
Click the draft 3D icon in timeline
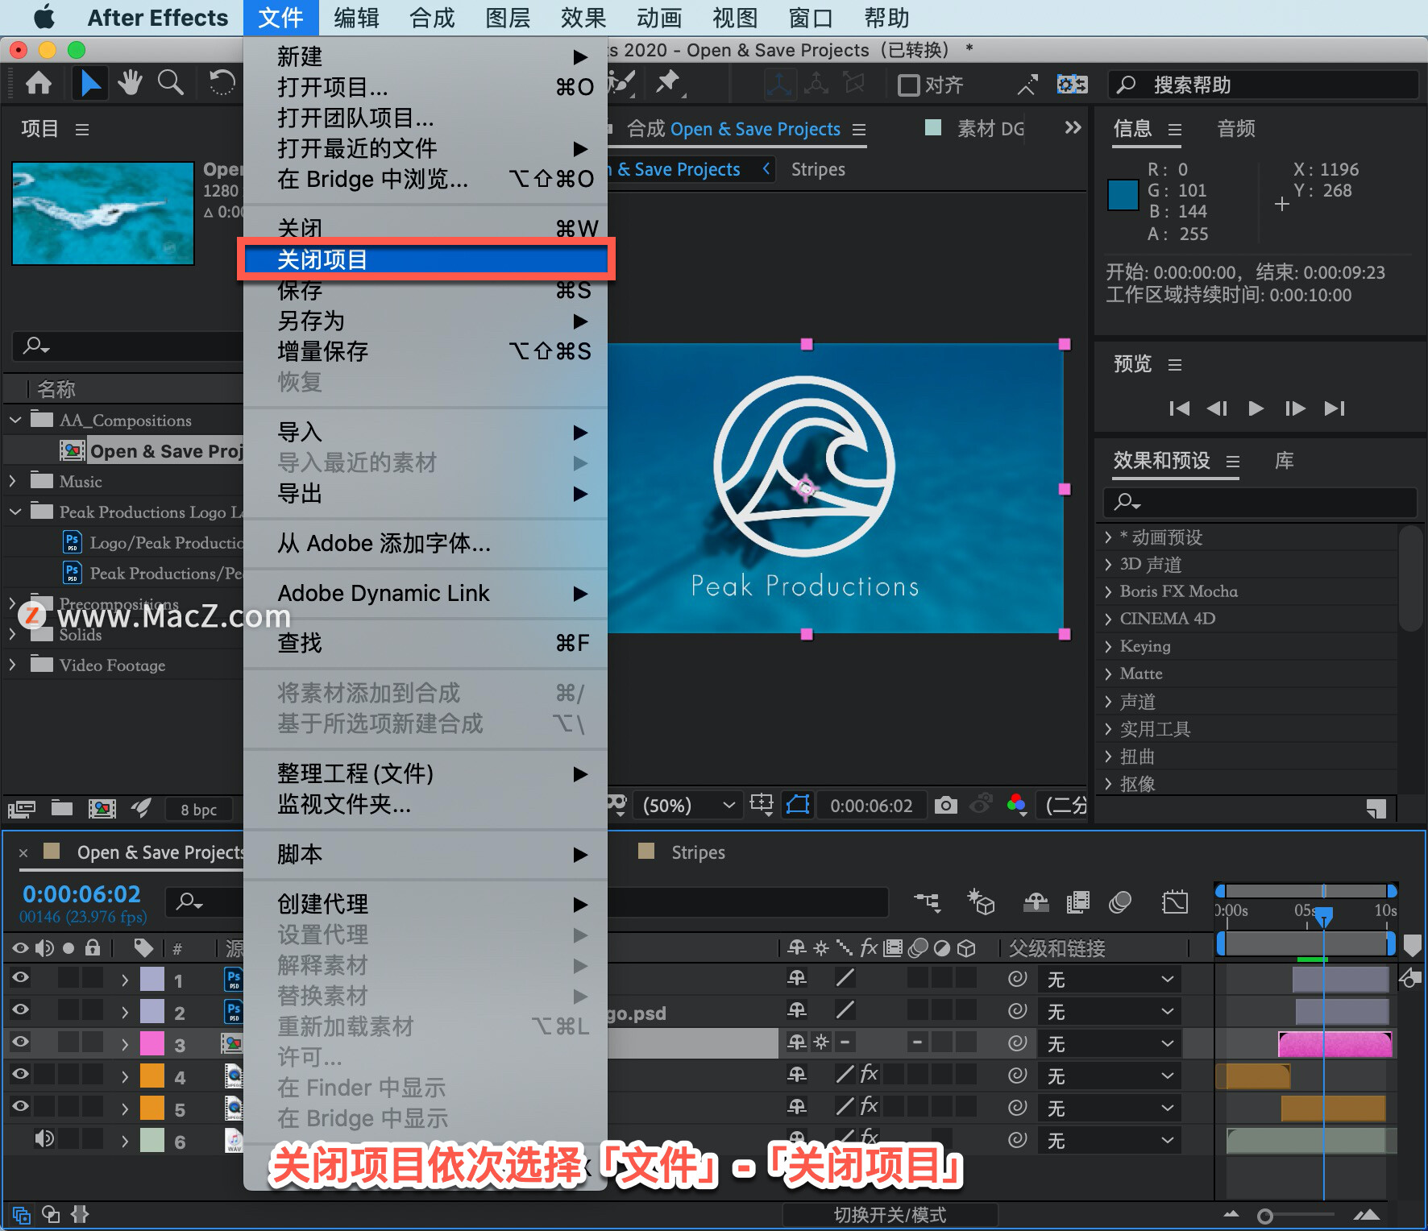(x=981, y=901)
